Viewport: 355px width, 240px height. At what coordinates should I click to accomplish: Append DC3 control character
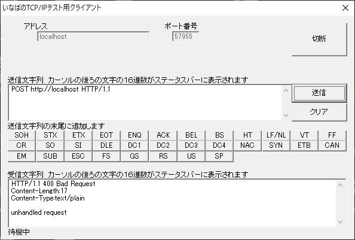(x=191, y=145)
